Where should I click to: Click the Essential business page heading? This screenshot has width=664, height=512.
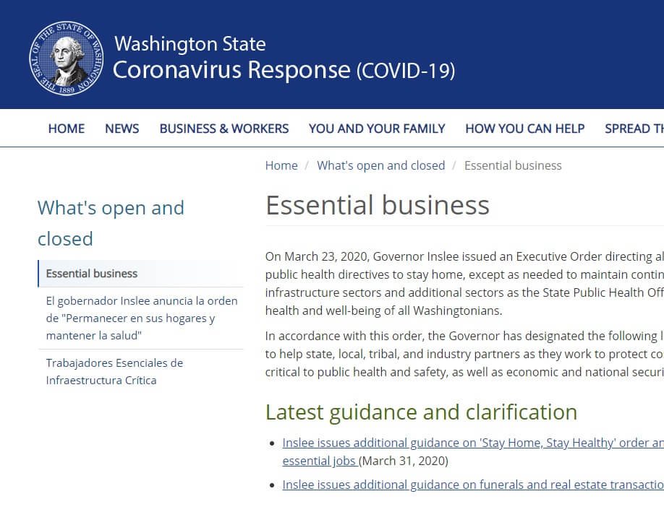pos(378,205)
